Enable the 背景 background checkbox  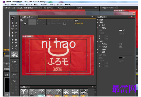coord(100,52)
